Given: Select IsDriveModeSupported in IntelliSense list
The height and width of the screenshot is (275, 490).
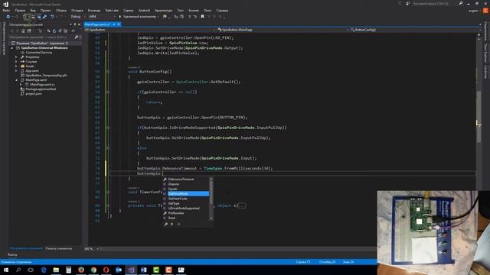Looking at the screenshot, I should coord(184,209).
